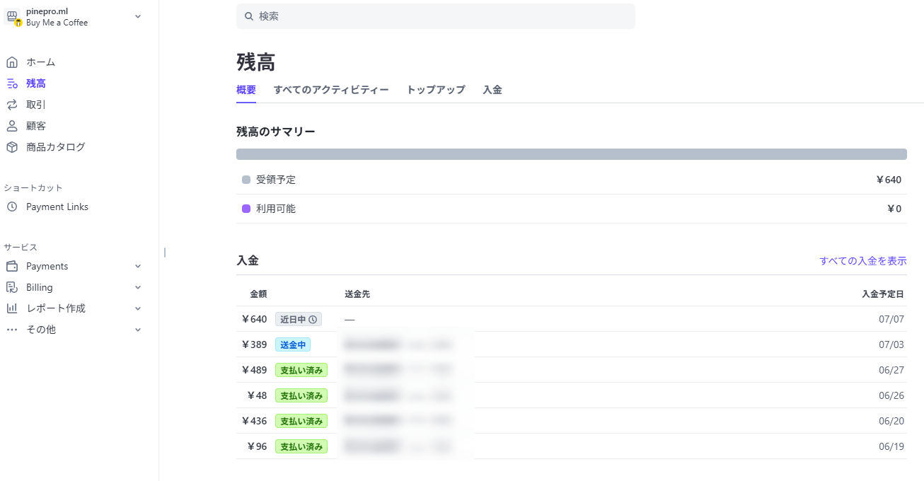Switch to the すべてのアクティビティー tab
The width and height of the screenshot is (924, 481).
[331, 90]
